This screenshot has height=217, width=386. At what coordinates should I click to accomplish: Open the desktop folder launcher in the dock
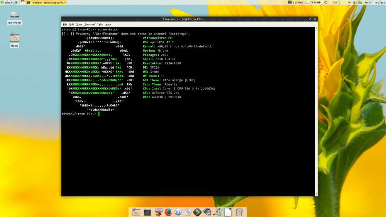tap(136, 212)
